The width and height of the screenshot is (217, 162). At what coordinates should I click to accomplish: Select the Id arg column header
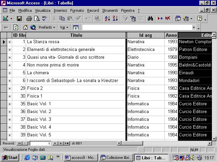(x=145, y=35)
